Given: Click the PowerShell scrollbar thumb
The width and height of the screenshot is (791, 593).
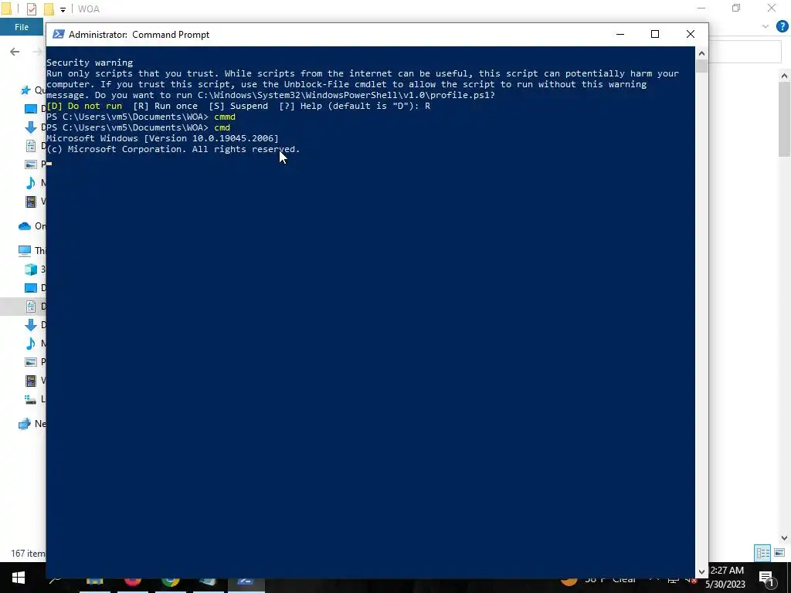Looking at the screenshot, I should click(x=701, y=66).
